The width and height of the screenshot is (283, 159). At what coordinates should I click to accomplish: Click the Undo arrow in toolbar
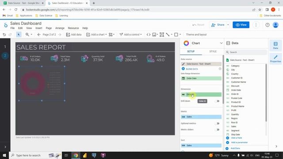4,34
